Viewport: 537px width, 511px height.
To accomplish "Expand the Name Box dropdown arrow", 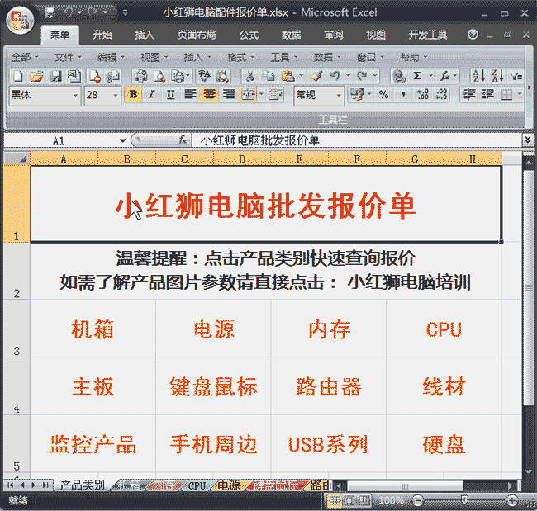I will (x=122, y=140).
